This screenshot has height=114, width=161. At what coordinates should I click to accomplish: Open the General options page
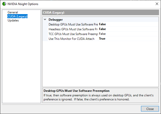click(13, 12)
